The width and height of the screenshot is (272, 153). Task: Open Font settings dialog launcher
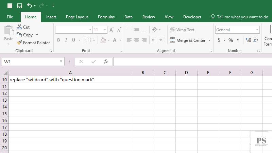pyautogui.click(x=121, y=51)
